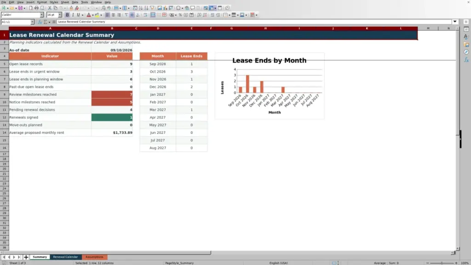Viewport: 471px width, 265px height.
Task: Click the Insert Image icon
Action: (x=160, y=8)
